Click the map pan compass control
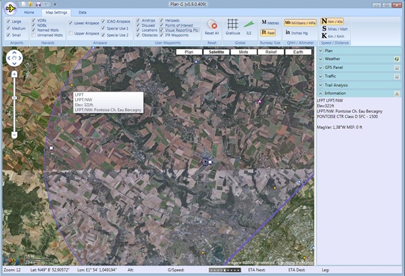This screenshot has width=405, height=276. click(x=14, y=58)
